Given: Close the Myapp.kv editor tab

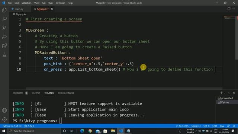Looking at the screenshot, I should click(52, 9).
